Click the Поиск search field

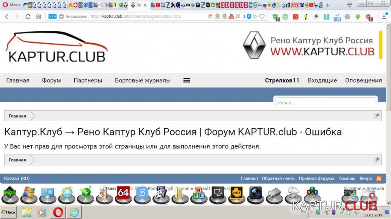pyautogui.click(x=325, y=103)
